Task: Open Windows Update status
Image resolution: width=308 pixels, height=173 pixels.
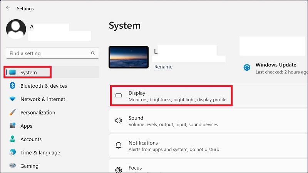Action: click(x=275, y=68)
